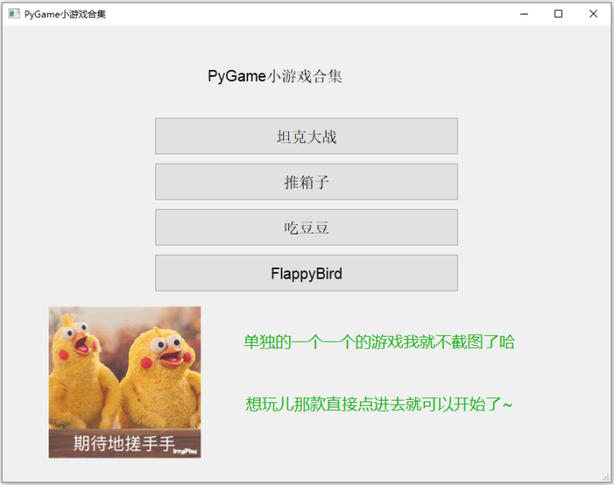Screen dimensions: 614x485
Task: Minimize the PyGame小游戏合集 window
Action: [x=524, y=14]
